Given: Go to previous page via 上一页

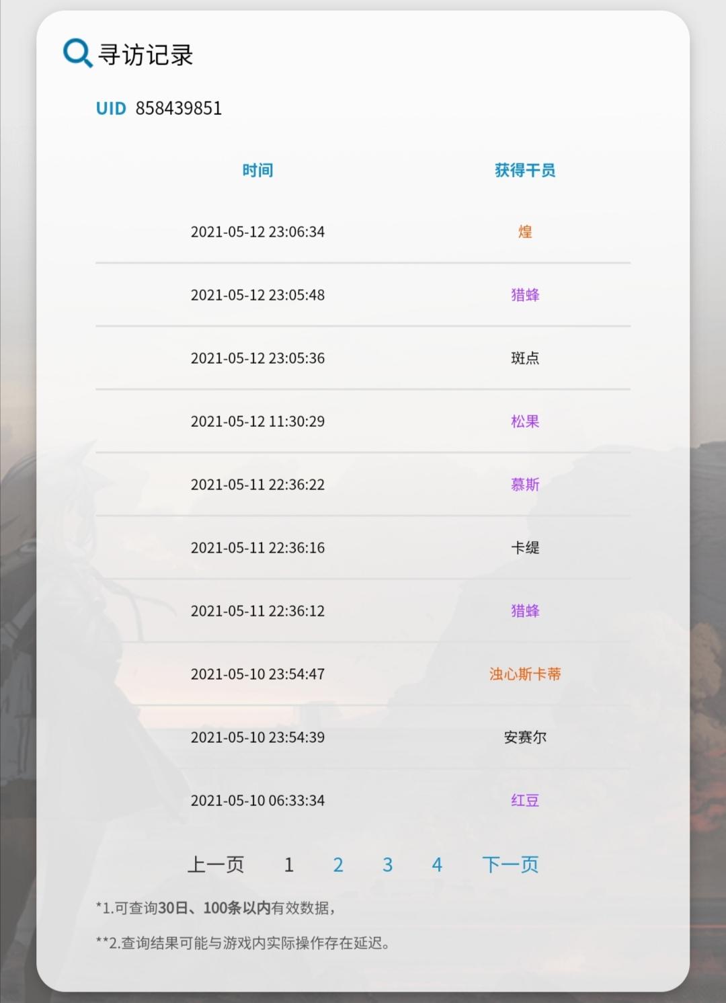Looking at the screenshot, I should click(x=215, y=865).
